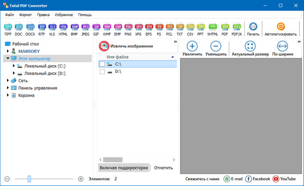Open the Формат menu
The height and width of the screenshot is (186, 304).
pyautogui.click(x=25, y=15)
